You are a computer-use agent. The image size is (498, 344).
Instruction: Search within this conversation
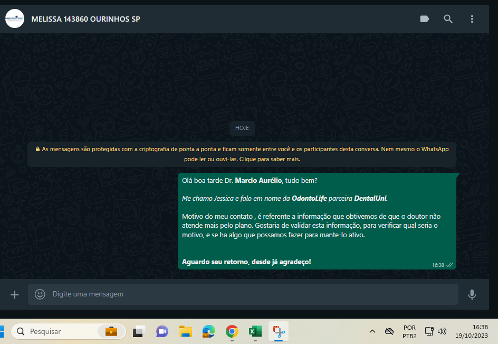448,19
